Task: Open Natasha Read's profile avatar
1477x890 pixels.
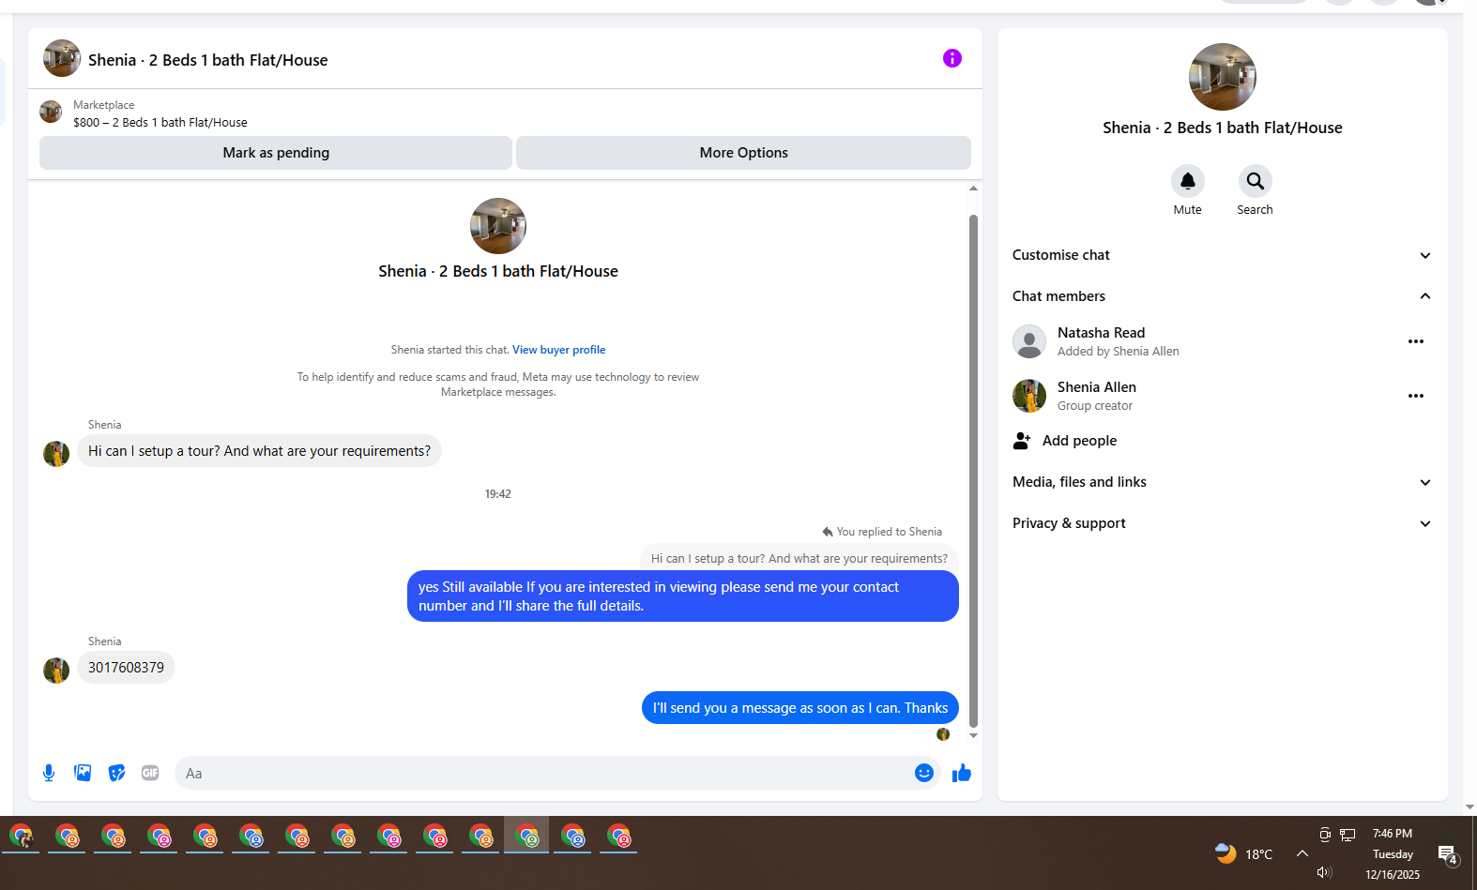Action: (x=1029, y=341)
